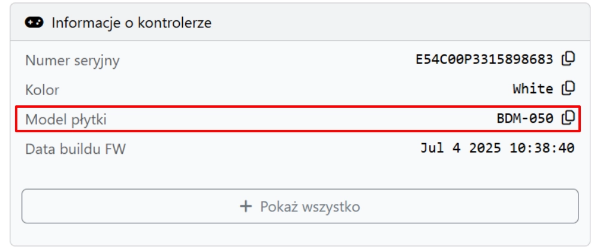Click the serial number E54C00P3315898683 text
Image resolution: width=600 pixels, height=249 pixels.
click(484, 59)
